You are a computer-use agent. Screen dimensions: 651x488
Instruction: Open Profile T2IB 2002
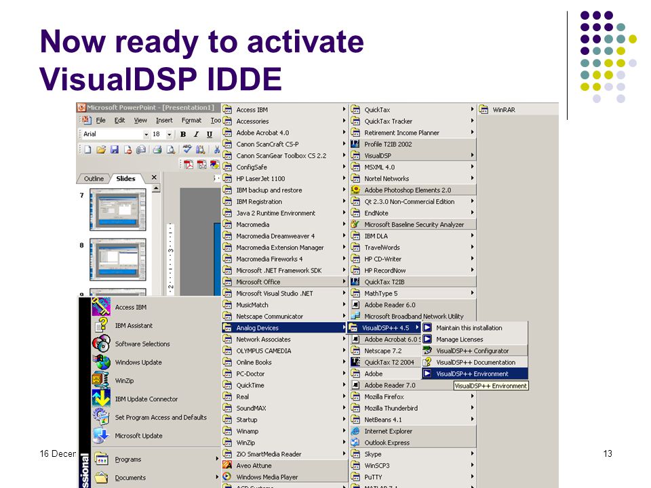pyautogui.click(x=413, y=144)
